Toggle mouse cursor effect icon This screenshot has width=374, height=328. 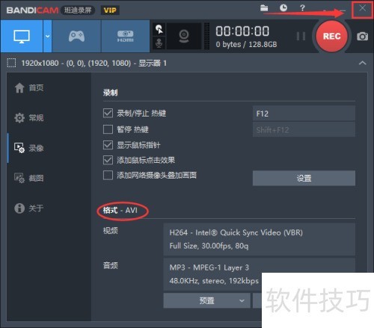coord(159,29)
